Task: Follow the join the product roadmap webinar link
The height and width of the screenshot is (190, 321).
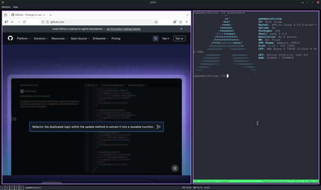Action: tap(124, 29)
